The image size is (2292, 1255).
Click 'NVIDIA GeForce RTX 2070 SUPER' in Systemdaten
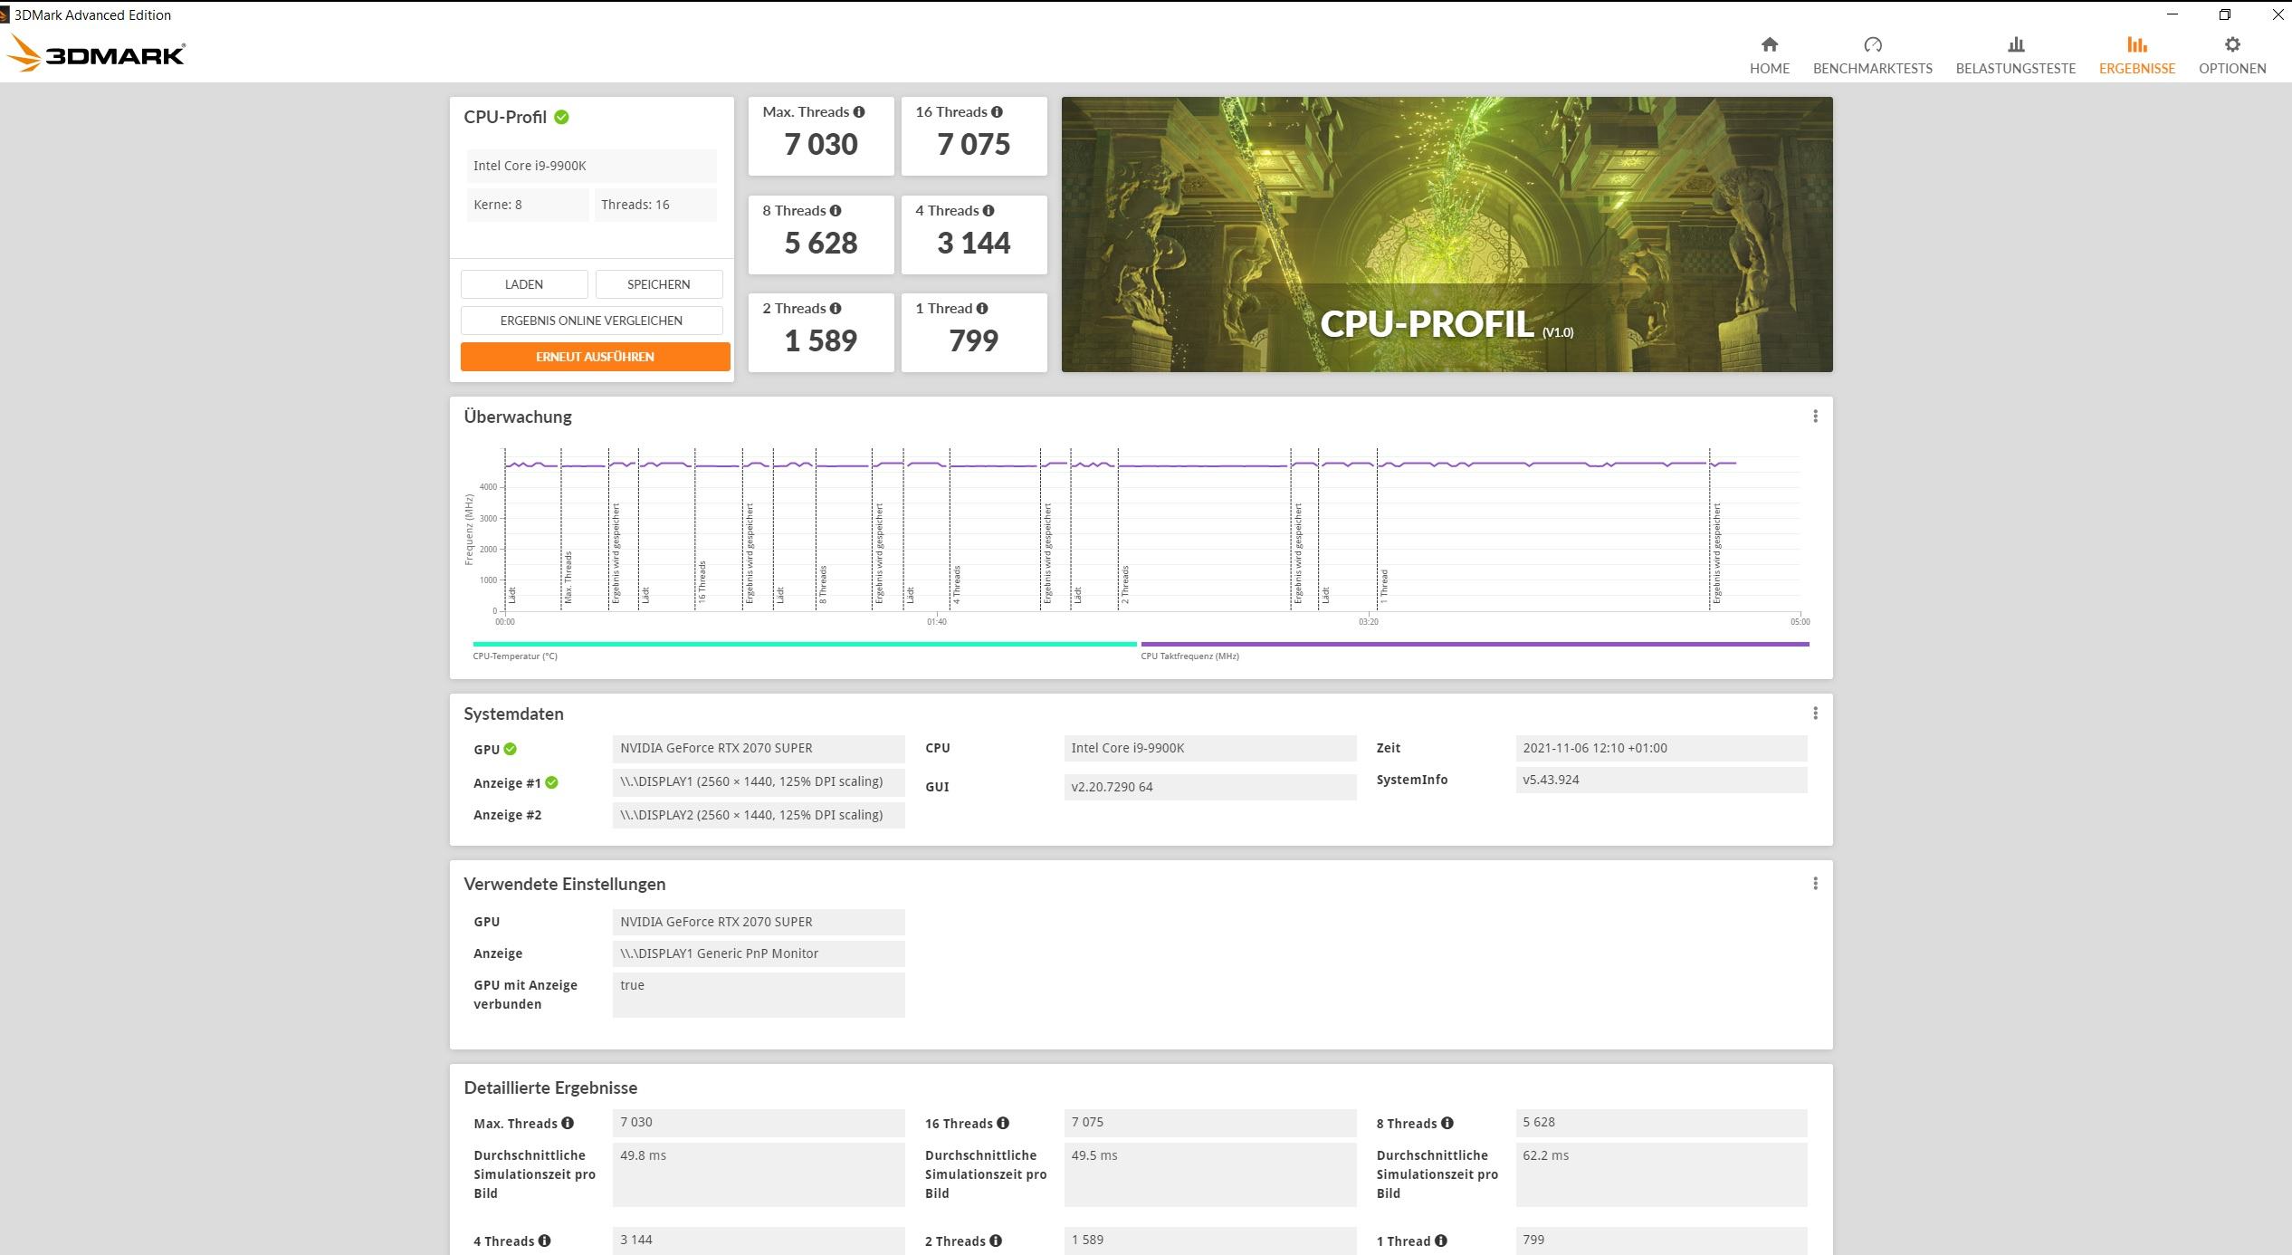(759, 749)
